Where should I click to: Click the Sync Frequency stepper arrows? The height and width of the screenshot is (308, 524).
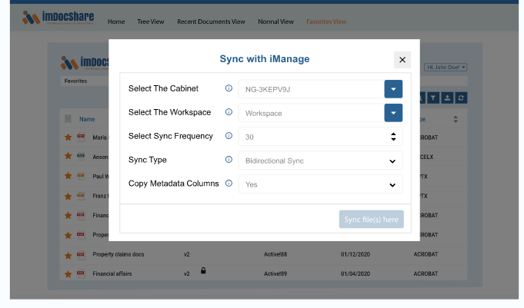(393, 137)
